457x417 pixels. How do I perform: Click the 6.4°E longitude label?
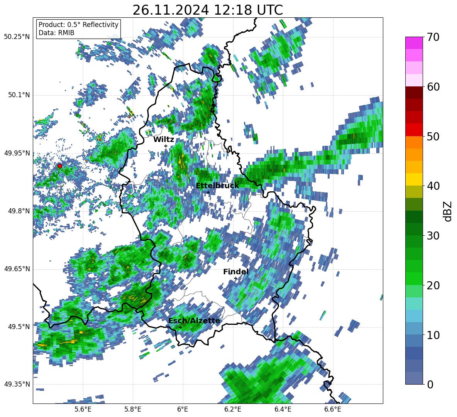(283, 409)
